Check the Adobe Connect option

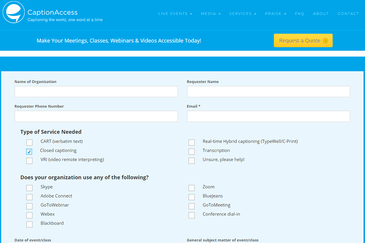pyautogui.click(x=29, y=197)
